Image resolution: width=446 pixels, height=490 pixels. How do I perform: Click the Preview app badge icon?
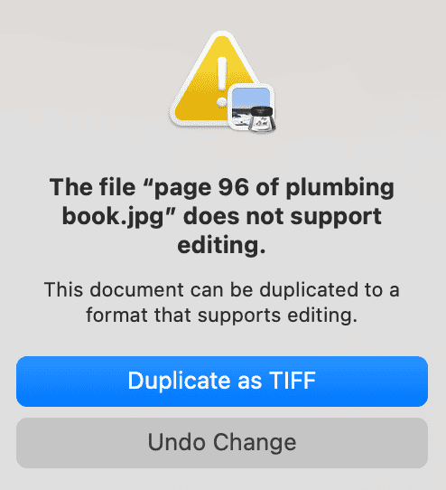252,108
